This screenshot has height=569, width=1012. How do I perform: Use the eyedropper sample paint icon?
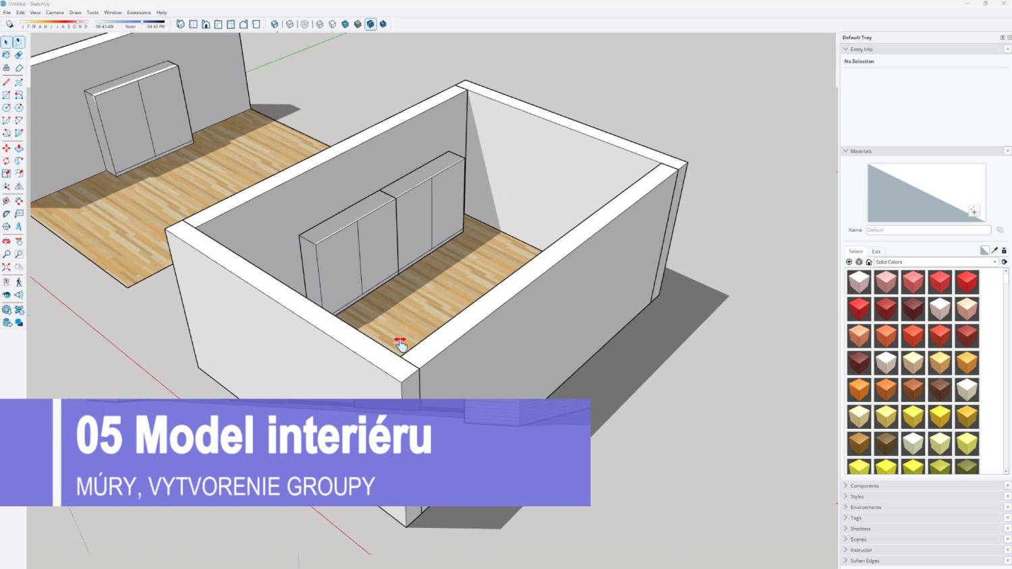tap(994, 251)
